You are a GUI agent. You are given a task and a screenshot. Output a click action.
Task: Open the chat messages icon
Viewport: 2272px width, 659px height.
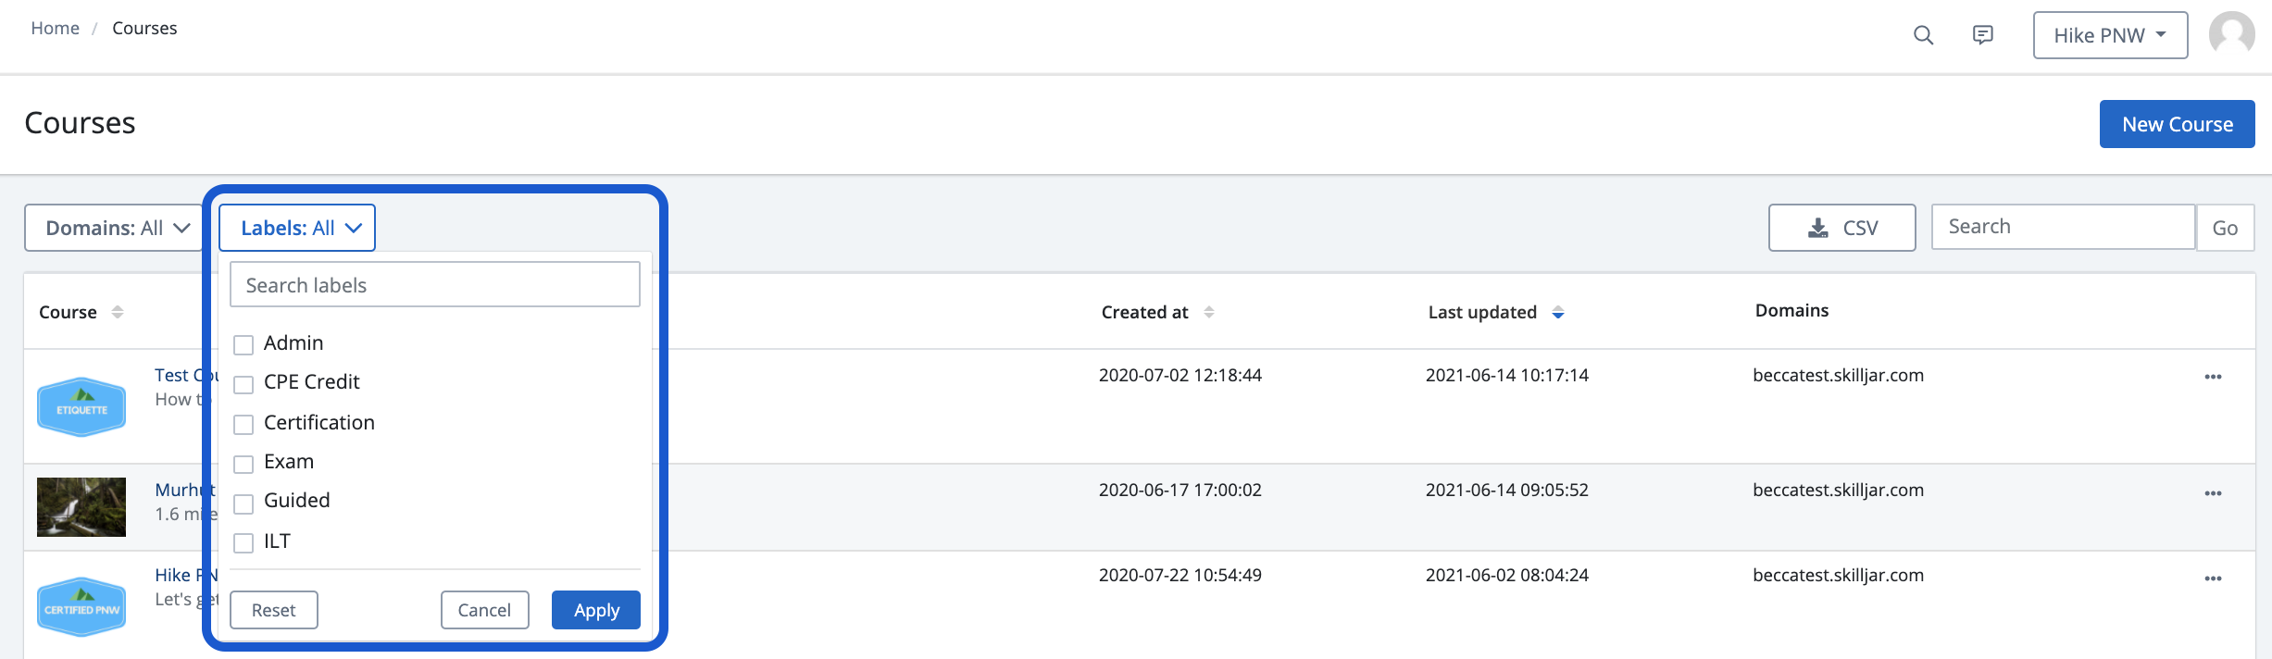pos(1982,35)
